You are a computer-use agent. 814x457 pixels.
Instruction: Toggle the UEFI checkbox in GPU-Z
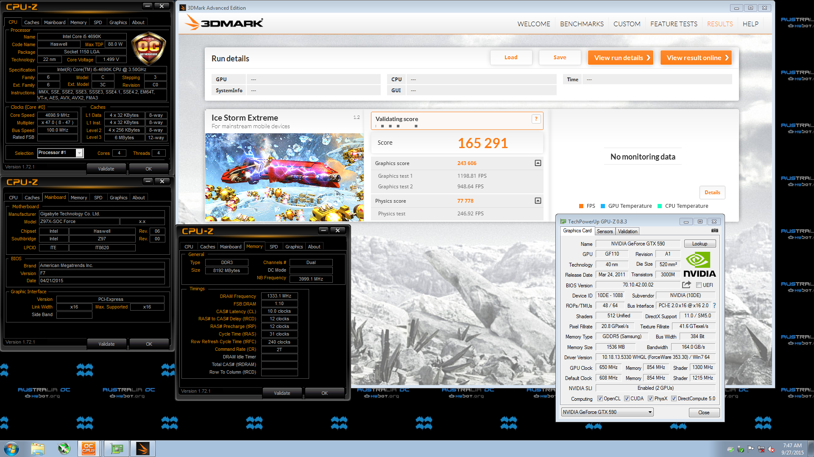pos(699,285)
